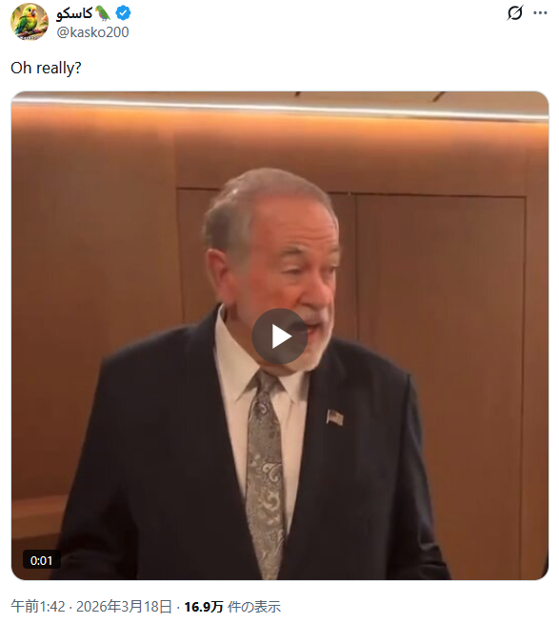
Task: Click the 件の表示 views label
Action: point(254,607)
